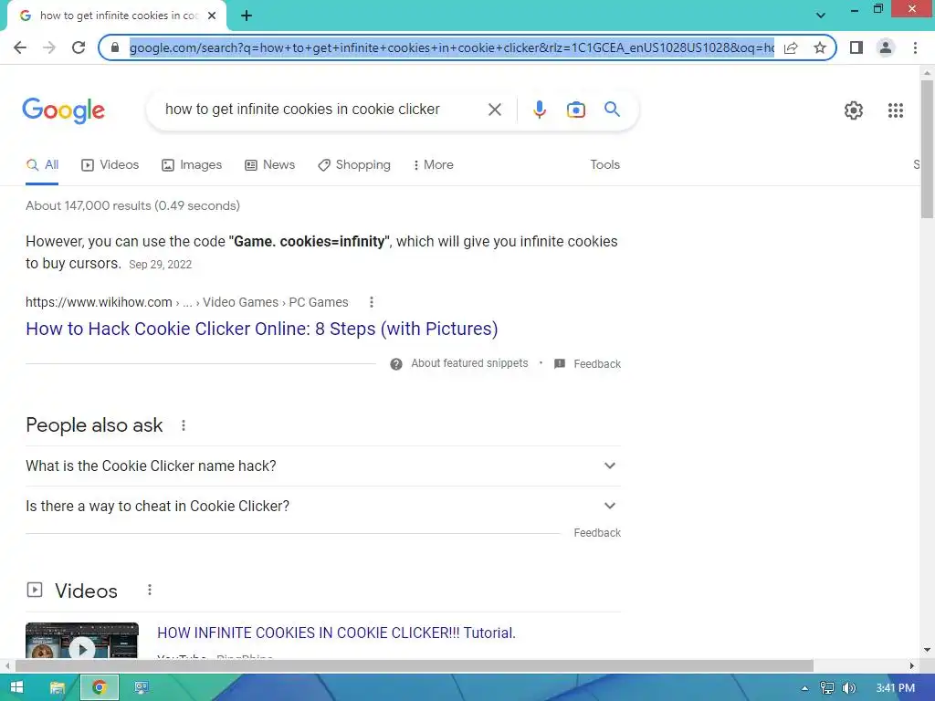
Task: Click the padlock site info icon
Action: click(115, 47)
